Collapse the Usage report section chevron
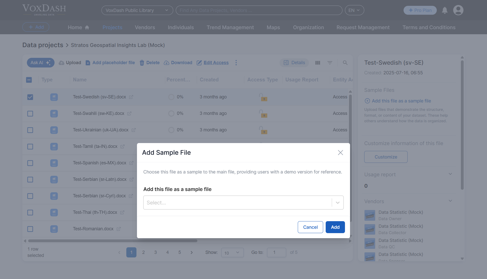Screen dimensions: 487x279 point(450,174)
